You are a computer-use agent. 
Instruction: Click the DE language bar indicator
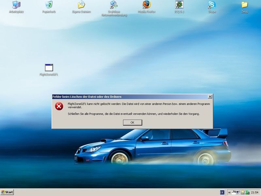(222, 192)
